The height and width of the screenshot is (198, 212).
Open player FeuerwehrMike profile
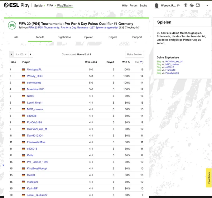click(36, 142)
